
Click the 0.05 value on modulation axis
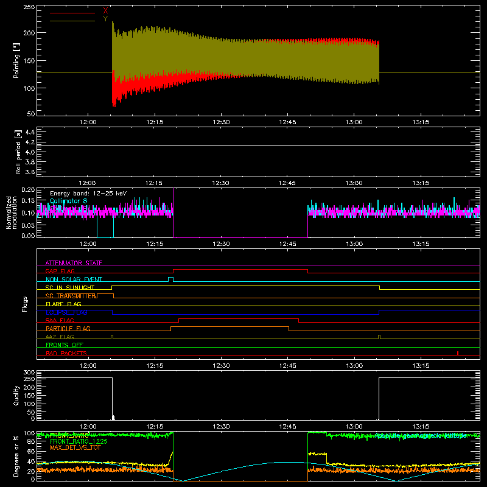coord(28,225)
